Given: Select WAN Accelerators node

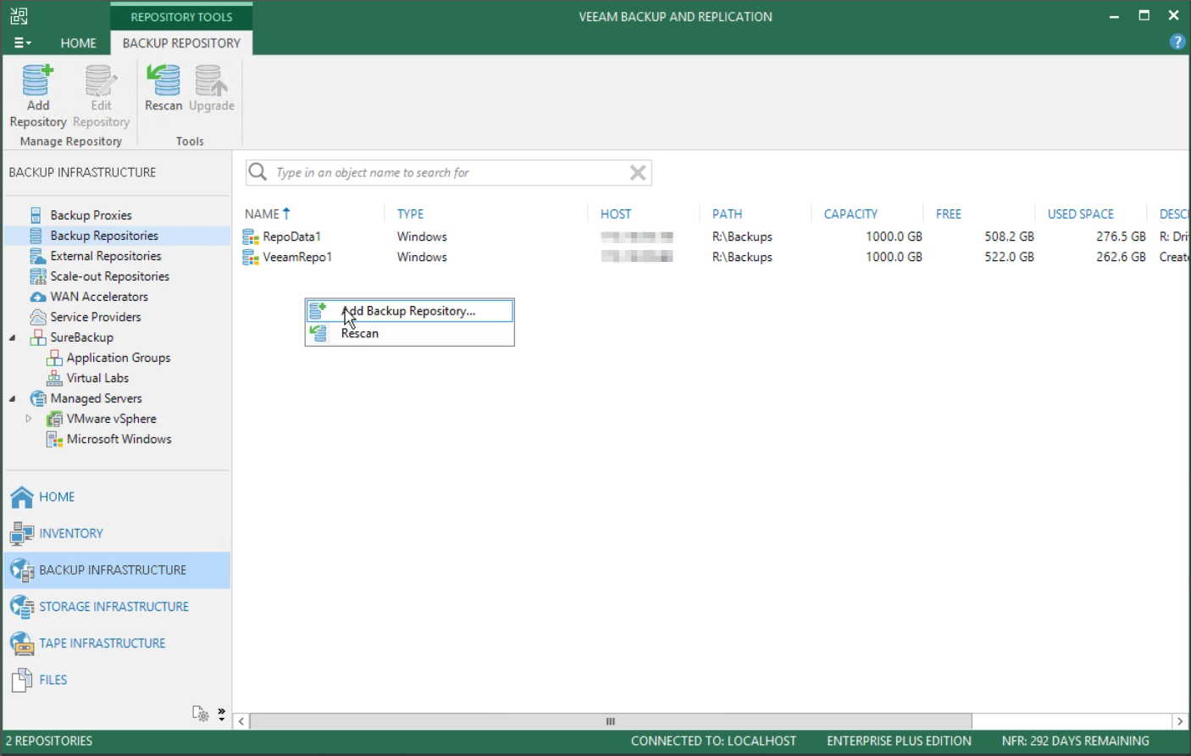Looking at the screenshot, I should coord(98,297).
